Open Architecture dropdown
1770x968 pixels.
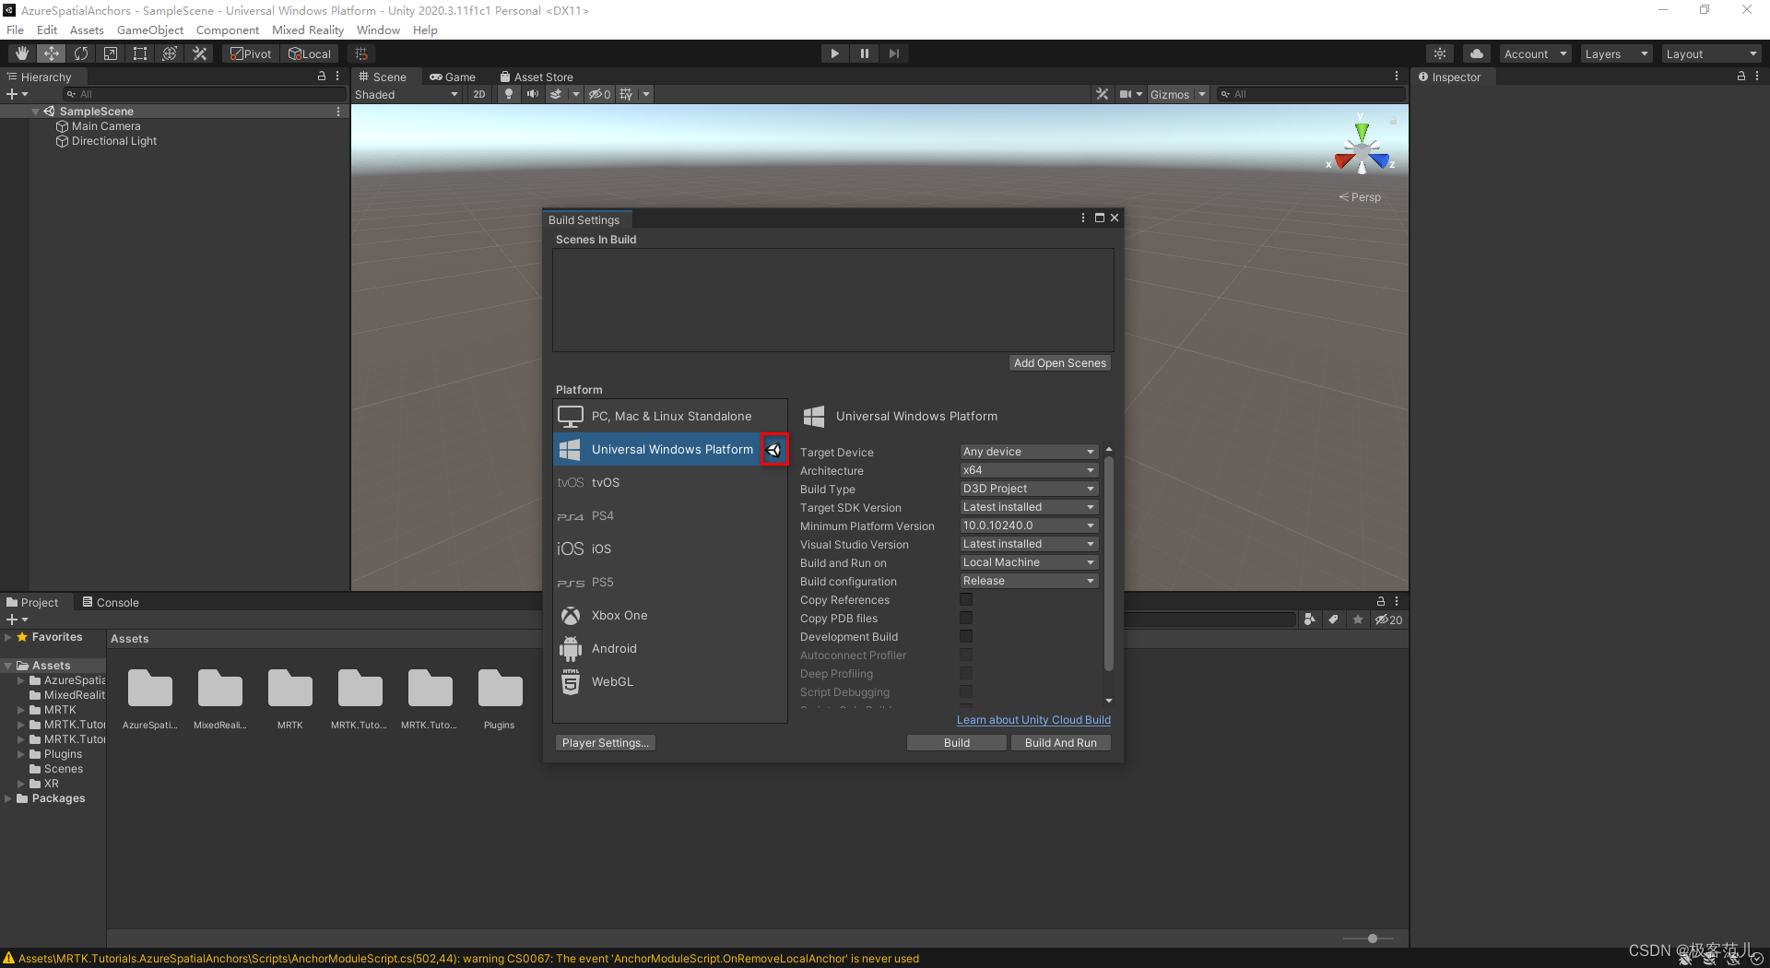[x=1029, y=470]
